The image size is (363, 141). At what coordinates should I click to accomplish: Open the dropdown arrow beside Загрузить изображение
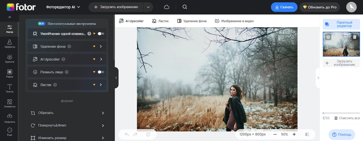[x=148, y=7]
